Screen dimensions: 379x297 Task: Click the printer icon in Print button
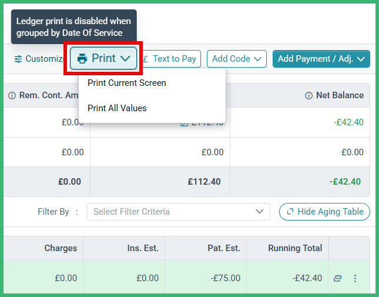(x=82, y=59)
